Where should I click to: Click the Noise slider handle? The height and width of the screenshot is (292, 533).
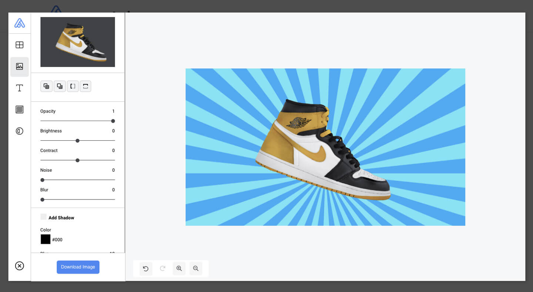tap(43, 180)
